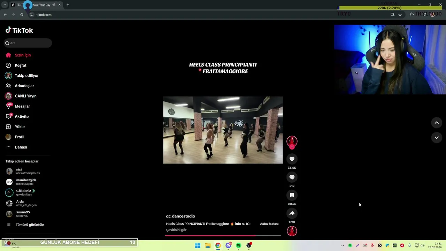446x251 pixels.
Task: Go to previous video with up chevron
Action: [437, 123]
